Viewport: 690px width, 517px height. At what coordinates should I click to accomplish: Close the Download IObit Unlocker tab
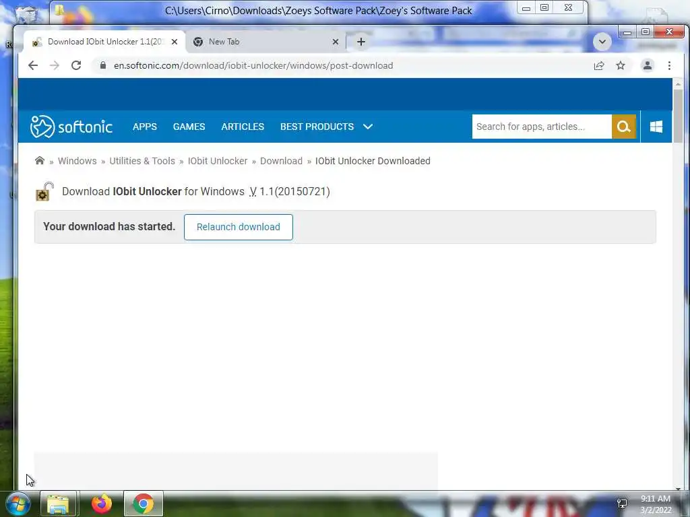175,42
